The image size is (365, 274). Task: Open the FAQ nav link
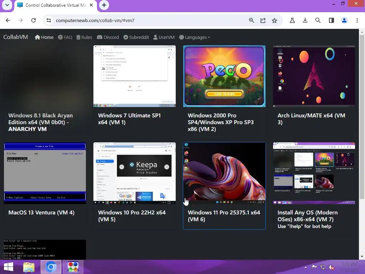click(65, 37)
